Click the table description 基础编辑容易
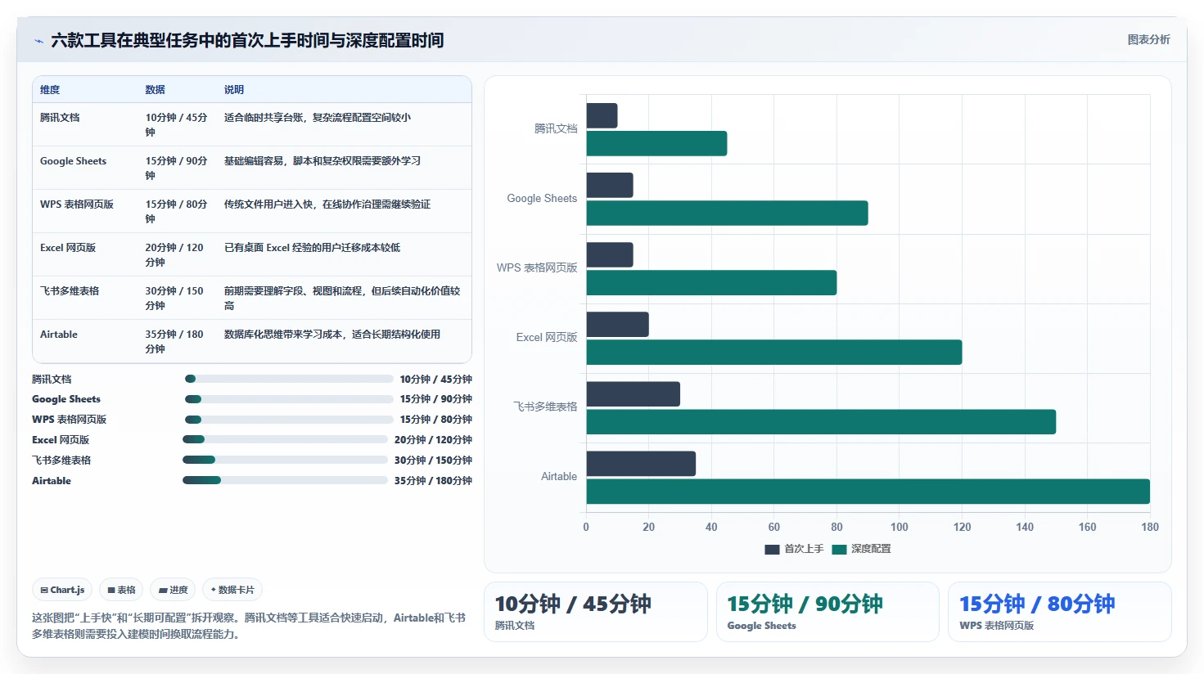 click(x=322, y=161)
